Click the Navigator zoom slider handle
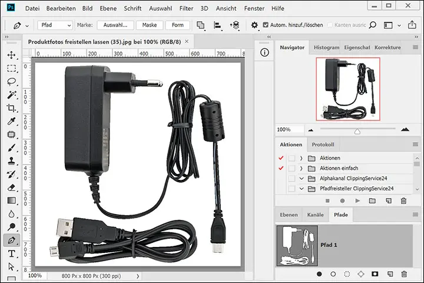 pyautogui.click(x=357, y=130)
